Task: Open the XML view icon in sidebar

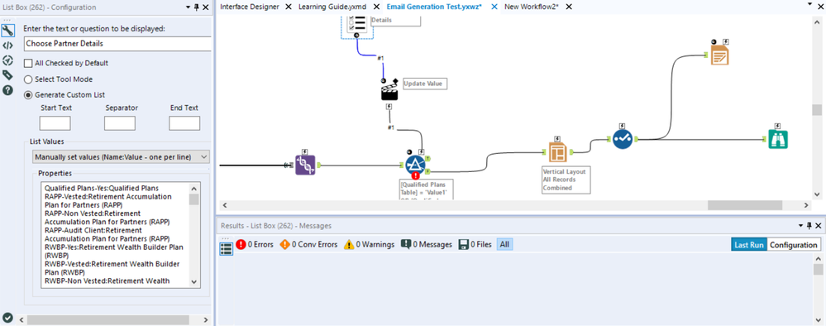Action: (x=7, y=46)
